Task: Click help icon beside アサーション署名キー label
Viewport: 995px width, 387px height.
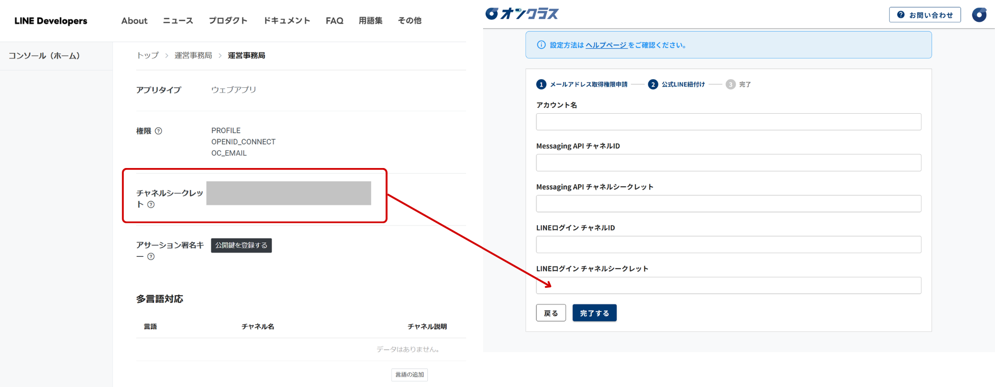Action: [151, 257]
